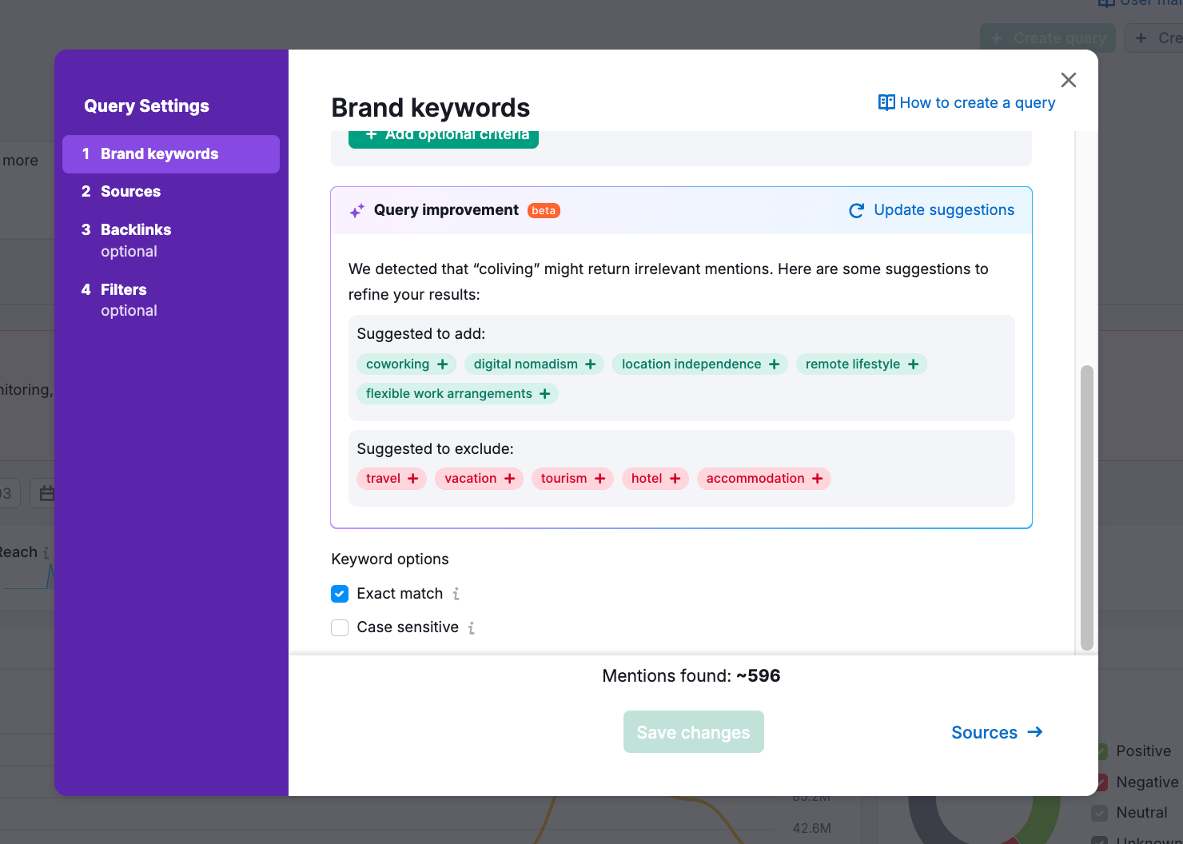
Task: Uncheck the Exact match checkbox
Action: coord(340,593)
